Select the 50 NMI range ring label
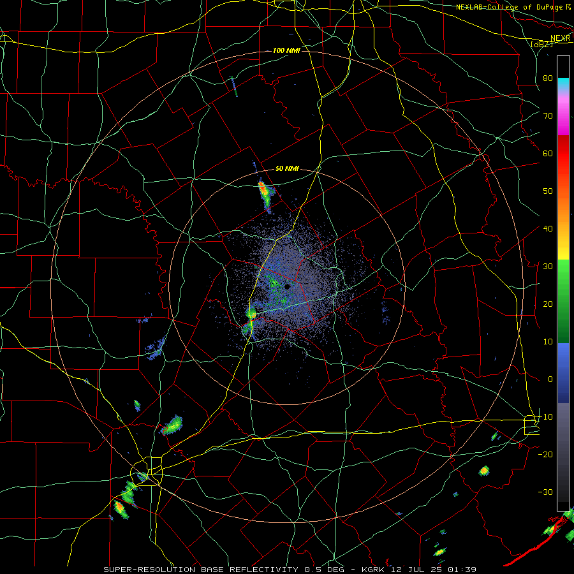 point(288,169)
